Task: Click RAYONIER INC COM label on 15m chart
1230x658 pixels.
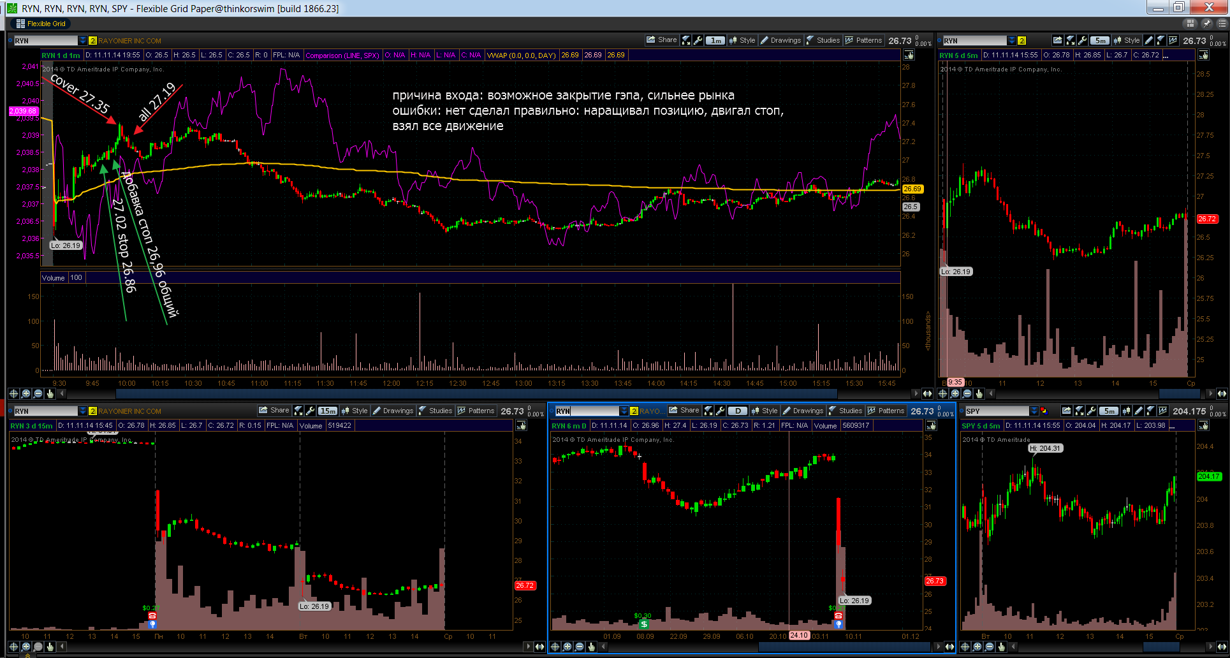Action: [x=130, y=411]
